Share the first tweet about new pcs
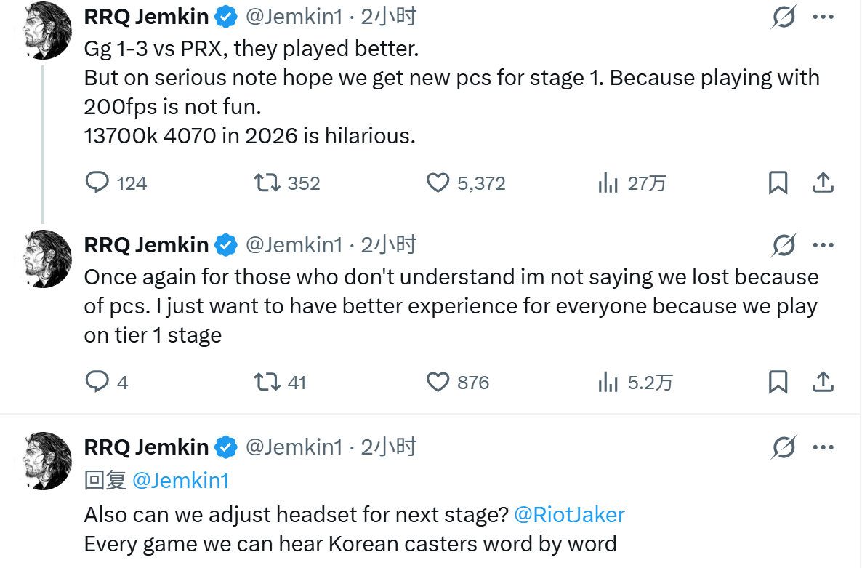 [822, 183]
